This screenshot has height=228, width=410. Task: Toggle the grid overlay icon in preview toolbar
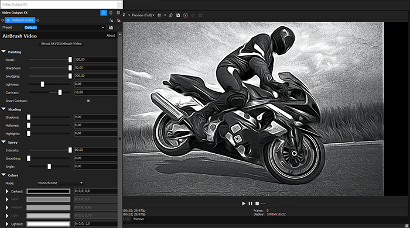coord(159,15)
